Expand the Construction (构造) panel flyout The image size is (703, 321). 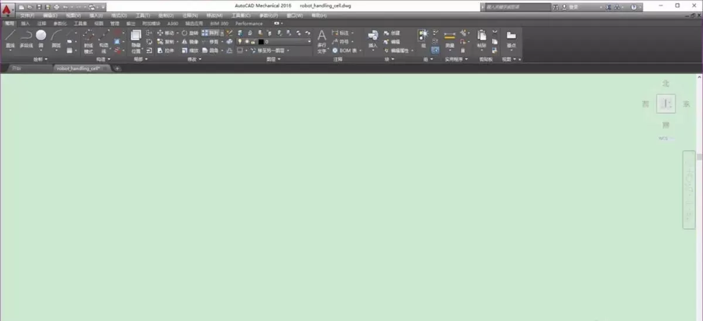click(x=104, y=59)
